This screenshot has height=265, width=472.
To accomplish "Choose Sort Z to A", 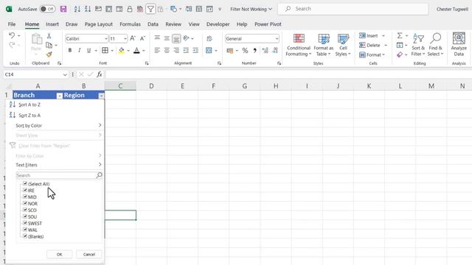I will click(29, 115).
